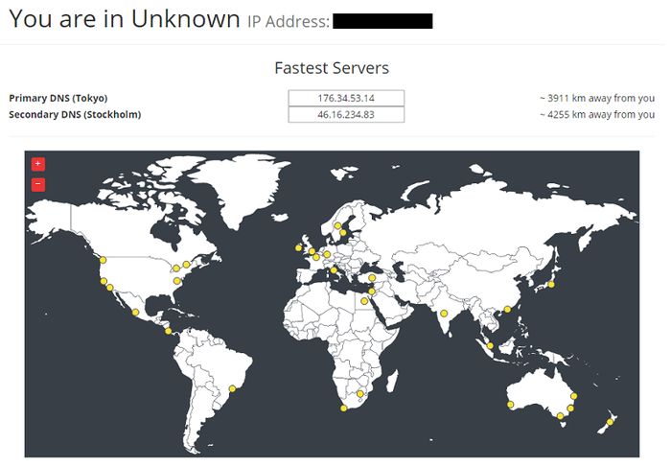671x467 pixels.
Task: Click the '~ 3911 km away from you' text
Action: (597, 98)
